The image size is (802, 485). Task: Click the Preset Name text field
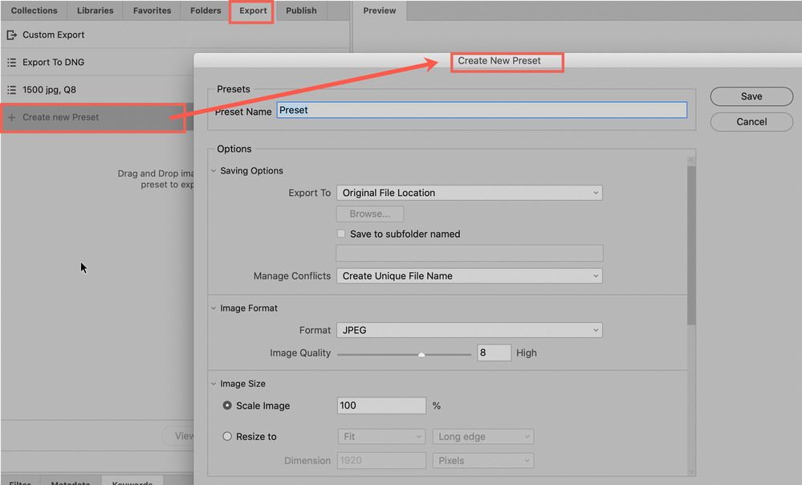click(482, 110)
